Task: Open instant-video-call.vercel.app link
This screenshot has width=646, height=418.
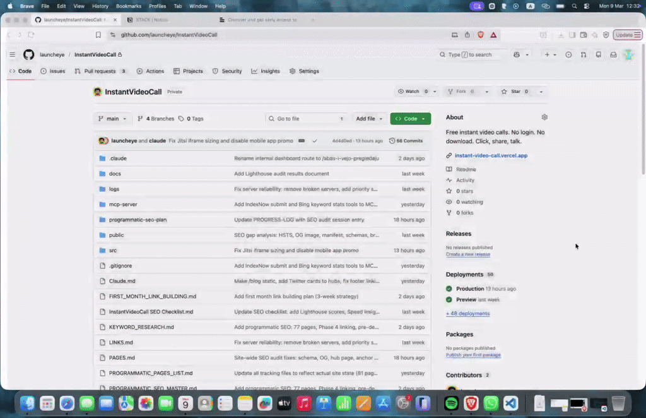Action: (491, 155)
